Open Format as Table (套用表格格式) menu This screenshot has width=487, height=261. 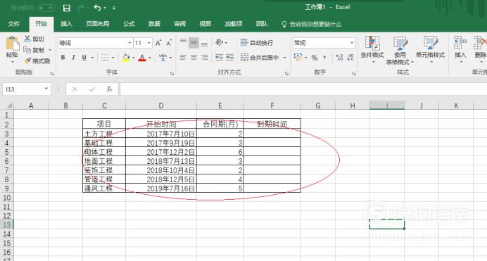point(400,50)
